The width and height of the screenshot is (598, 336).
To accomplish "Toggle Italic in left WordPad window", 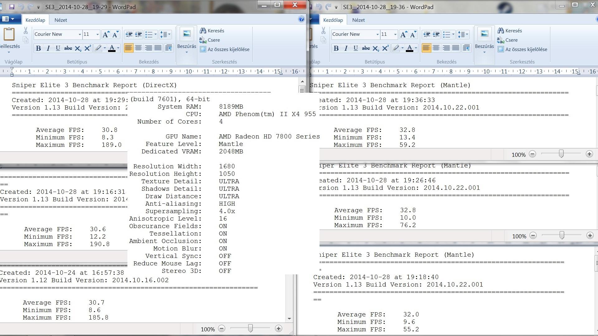I will [x=48, y=48].
